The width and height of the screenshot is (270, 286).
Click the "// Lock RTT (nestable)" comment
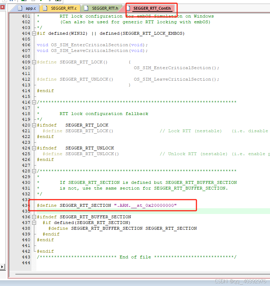pos(191,131)
